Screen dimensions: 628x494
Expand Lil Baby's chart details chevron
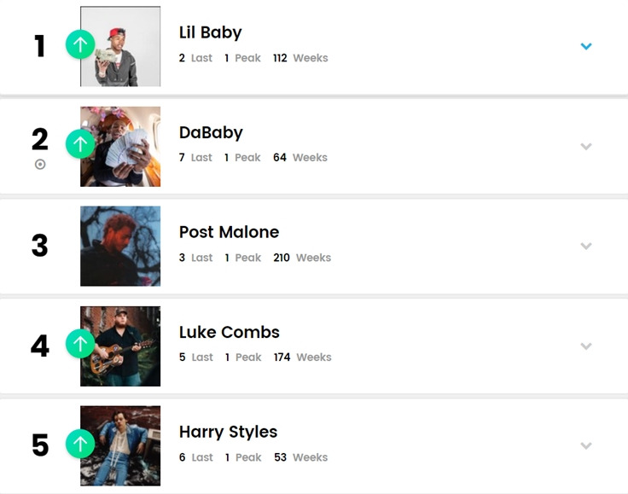click(586, 46)
